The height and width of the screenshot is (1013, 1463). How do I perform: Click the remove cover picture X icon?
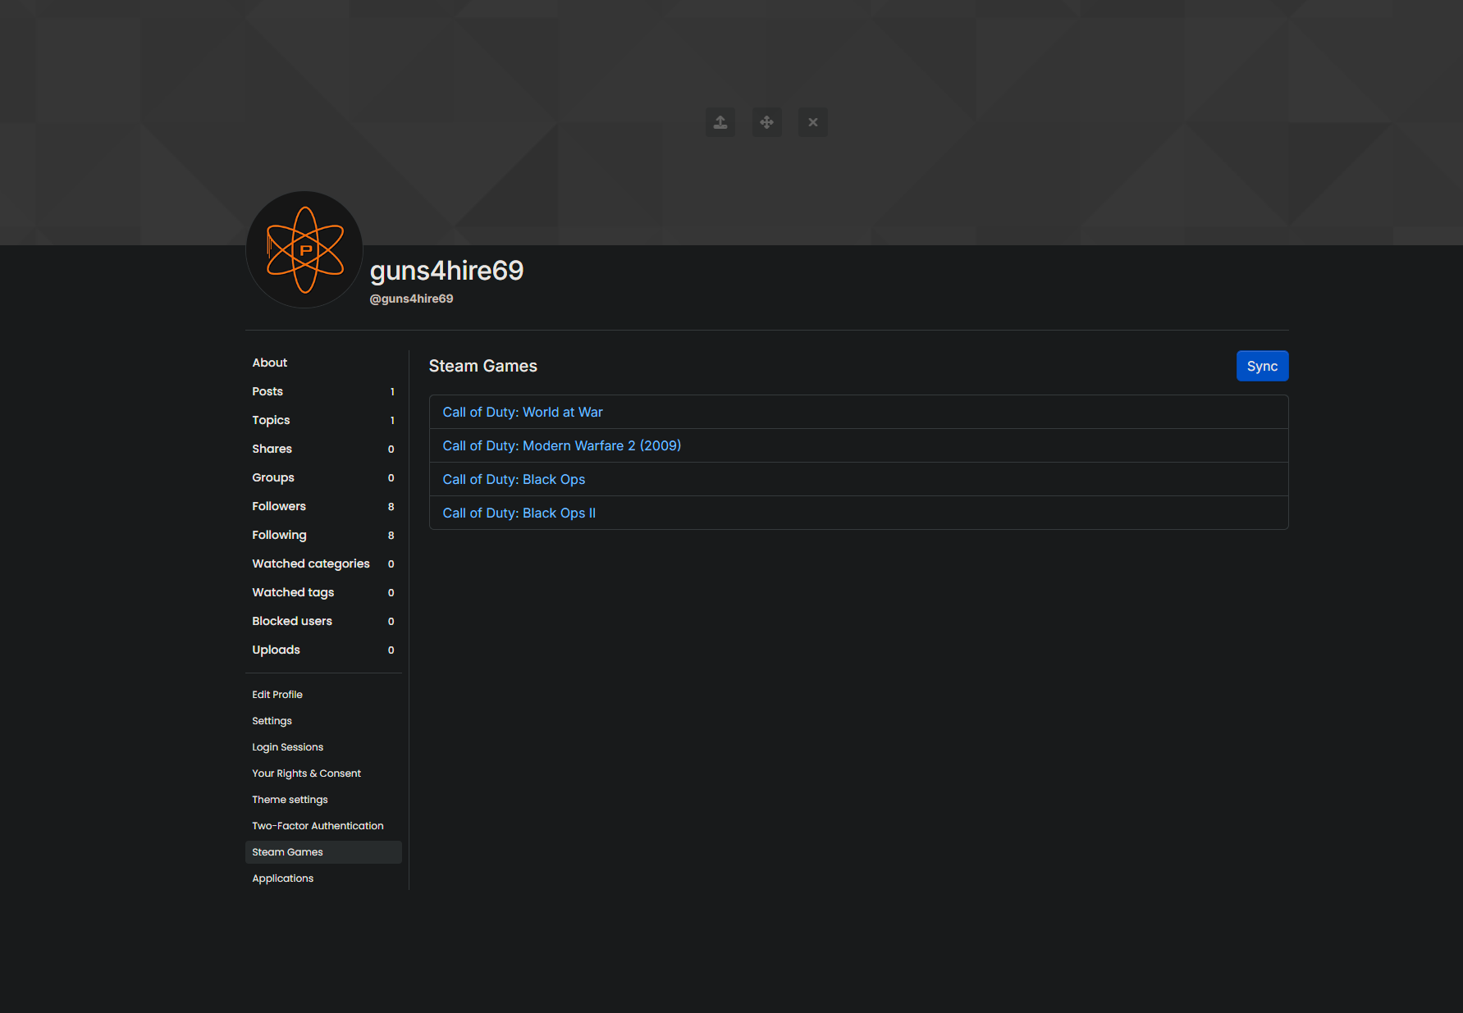(x=812, y=122)
